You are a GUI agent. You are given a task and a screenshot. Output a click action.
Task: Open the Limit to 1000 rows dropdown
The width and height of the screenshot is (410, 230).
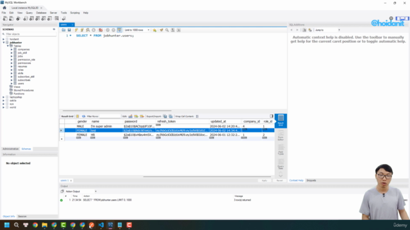(x=137, y=30)
